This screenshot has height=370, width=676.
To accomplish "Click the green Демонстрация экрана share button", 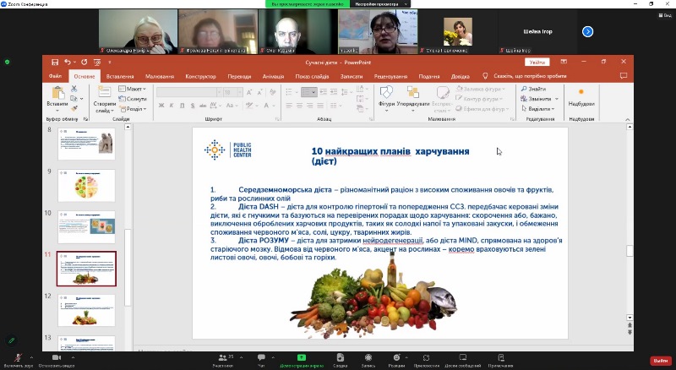I will point(302,361).
